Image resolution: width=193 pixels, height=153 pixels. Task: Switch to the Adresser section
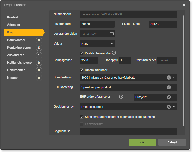tap(14, 25)
